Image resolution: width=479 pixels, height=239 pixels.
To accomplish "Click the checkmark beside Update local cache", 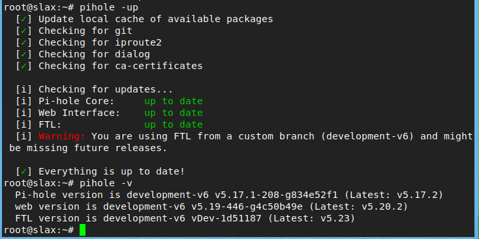I will click(x=24, y=19).
